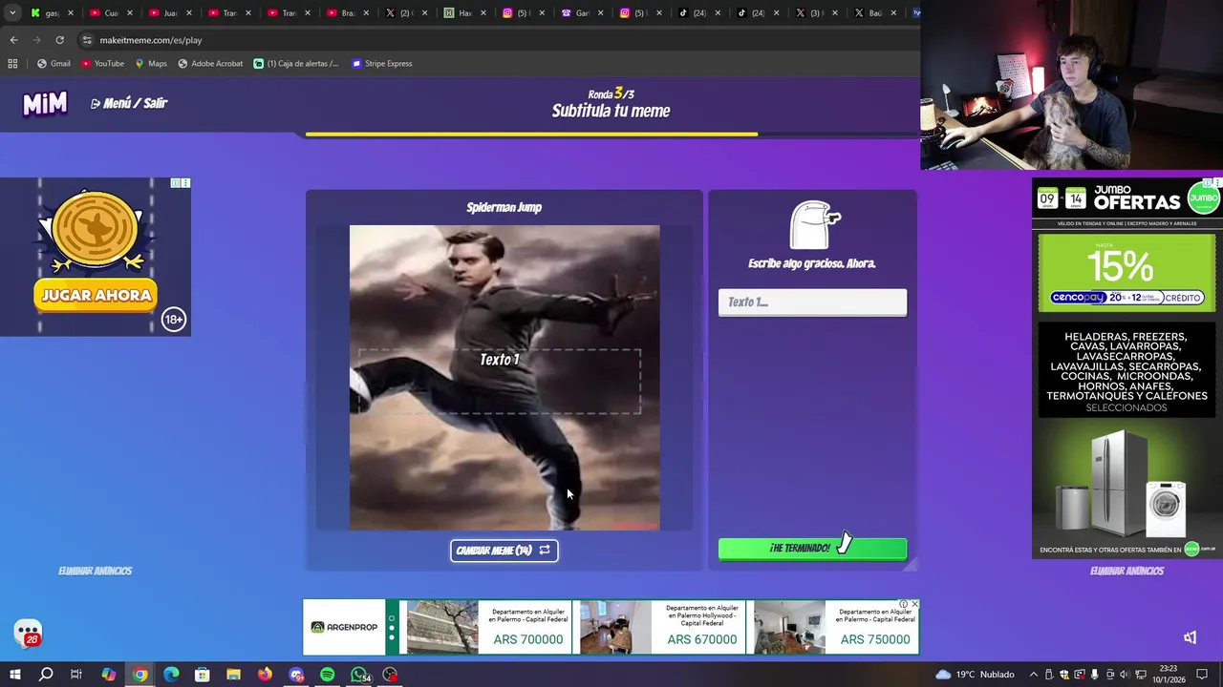The image size is (1223, 687).
Task: Open the notification center
Action: coord(1202,675)
